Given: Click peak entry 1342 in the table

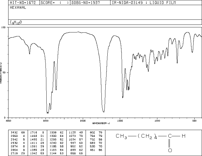Looking at the screenshot, I should tap(34, 153).
